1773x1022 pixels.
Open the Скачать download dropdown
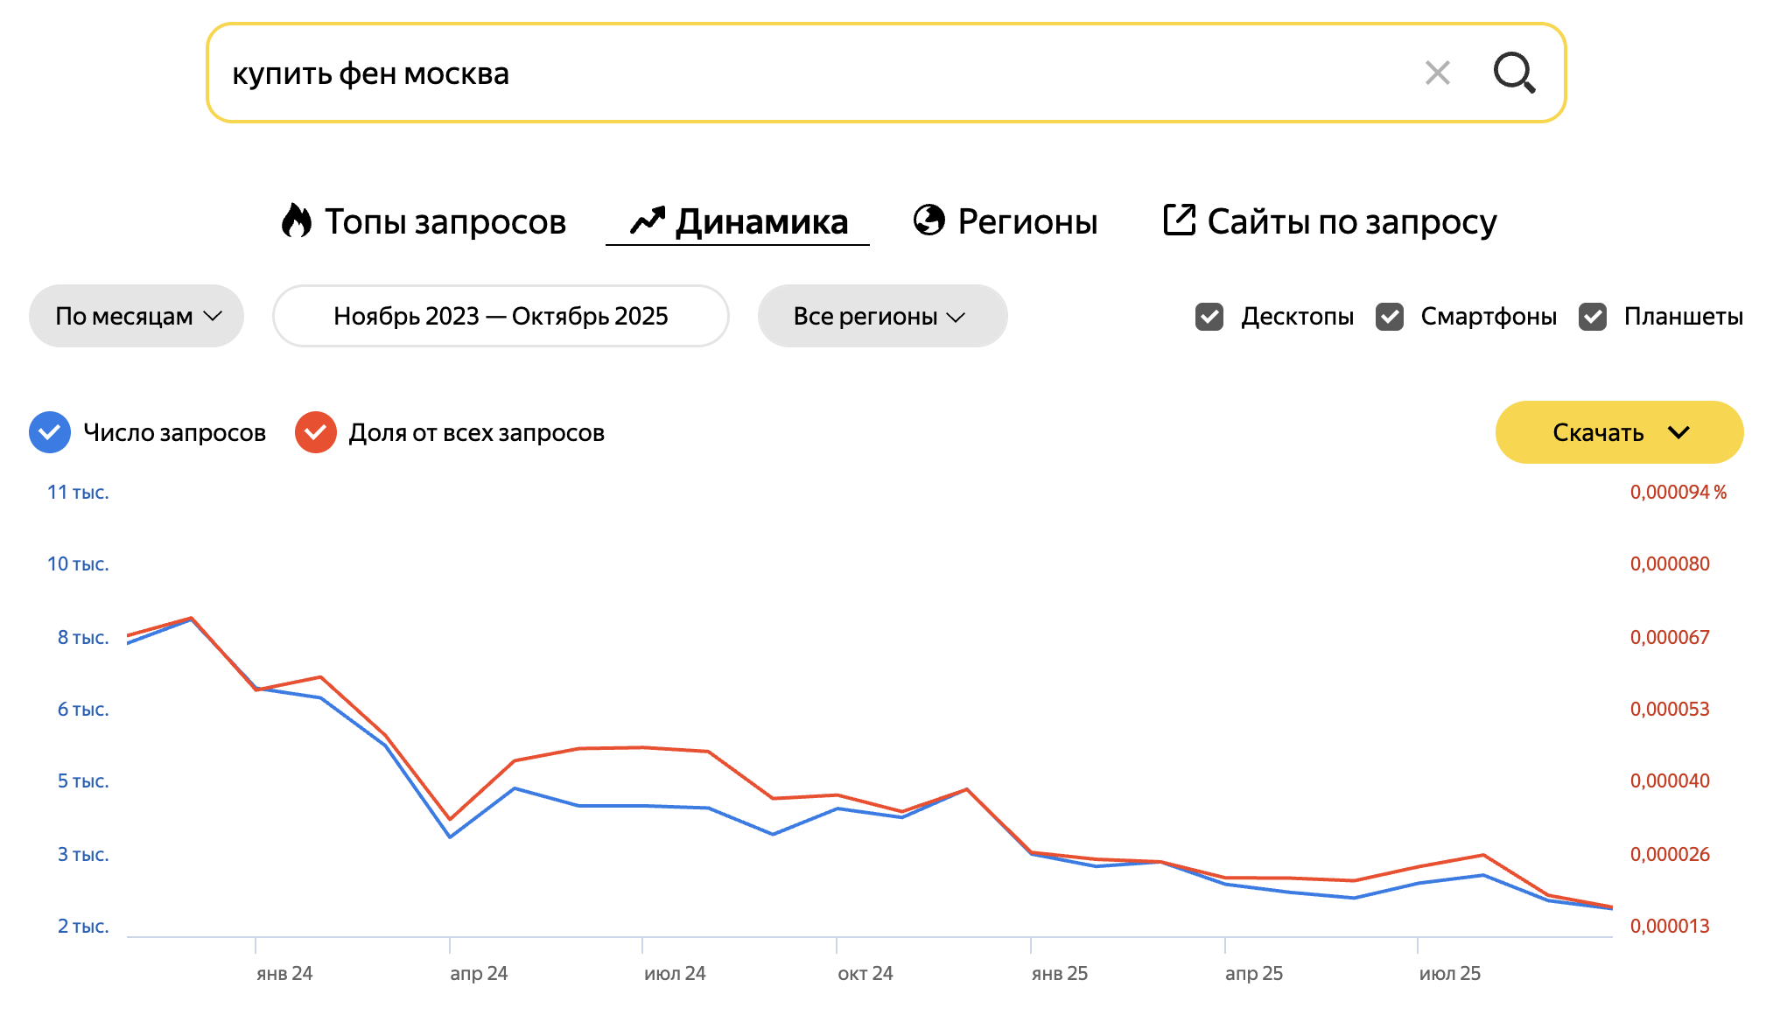1619,432
